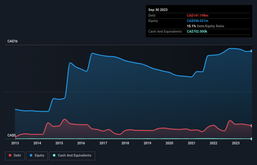Click the Sep 30 2023 tooltip date
Viewport: 257px width, 165px height.
click(158, 10)
